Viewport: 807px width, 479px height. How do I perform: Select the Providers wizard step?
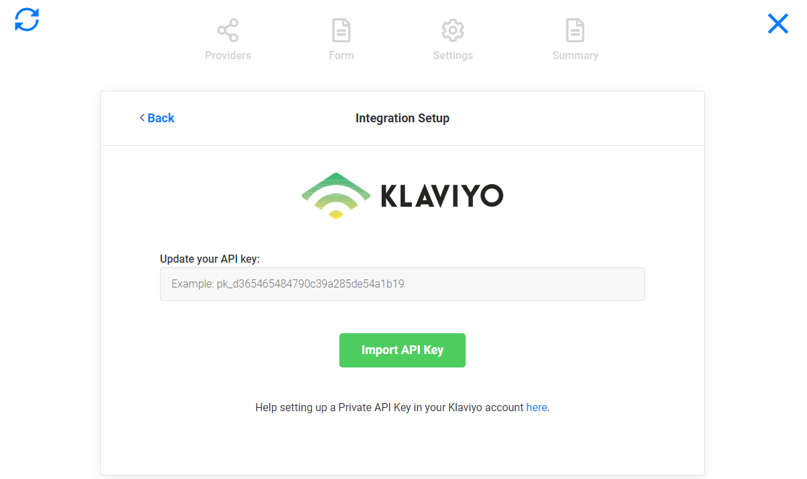click(x=228, y=55)
